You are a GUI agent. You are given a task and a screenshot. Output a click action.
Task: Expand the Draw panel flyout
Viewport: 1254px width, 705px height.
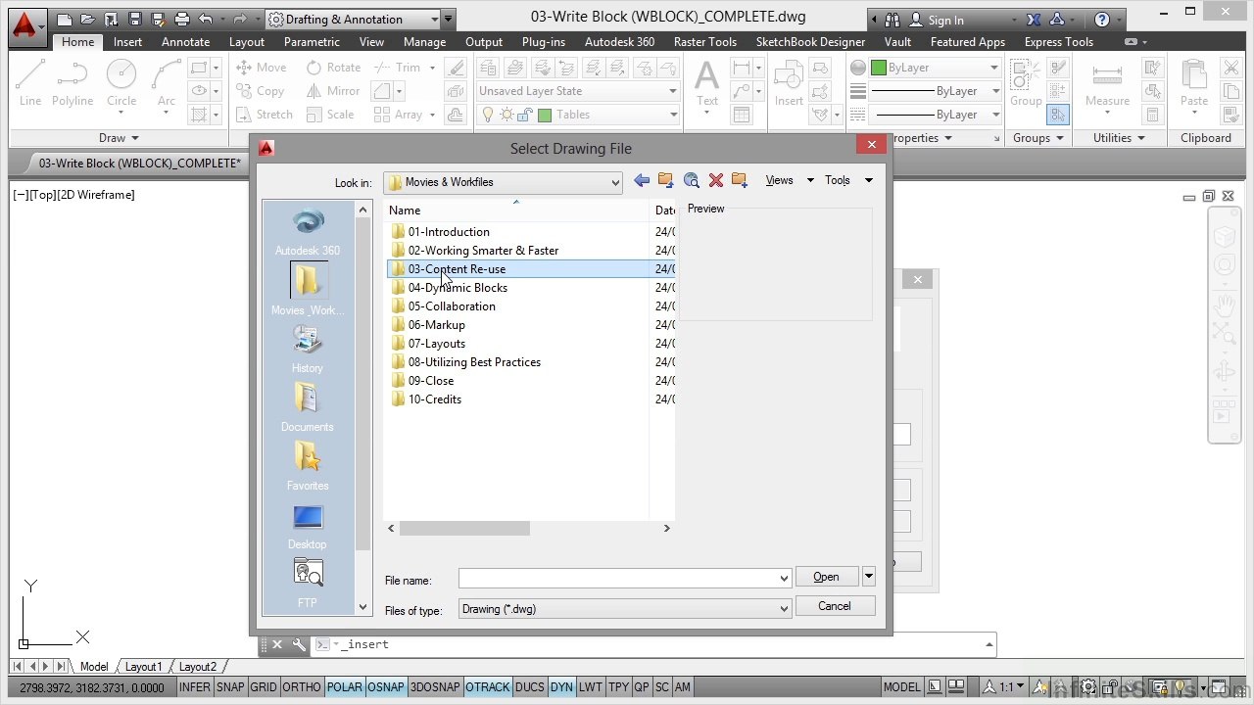point(120,138)
